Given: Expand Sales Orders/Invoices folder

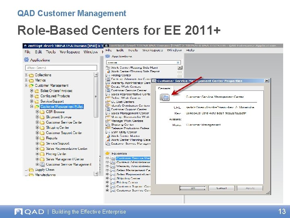Looking at the screenshot, I should 32,91.
